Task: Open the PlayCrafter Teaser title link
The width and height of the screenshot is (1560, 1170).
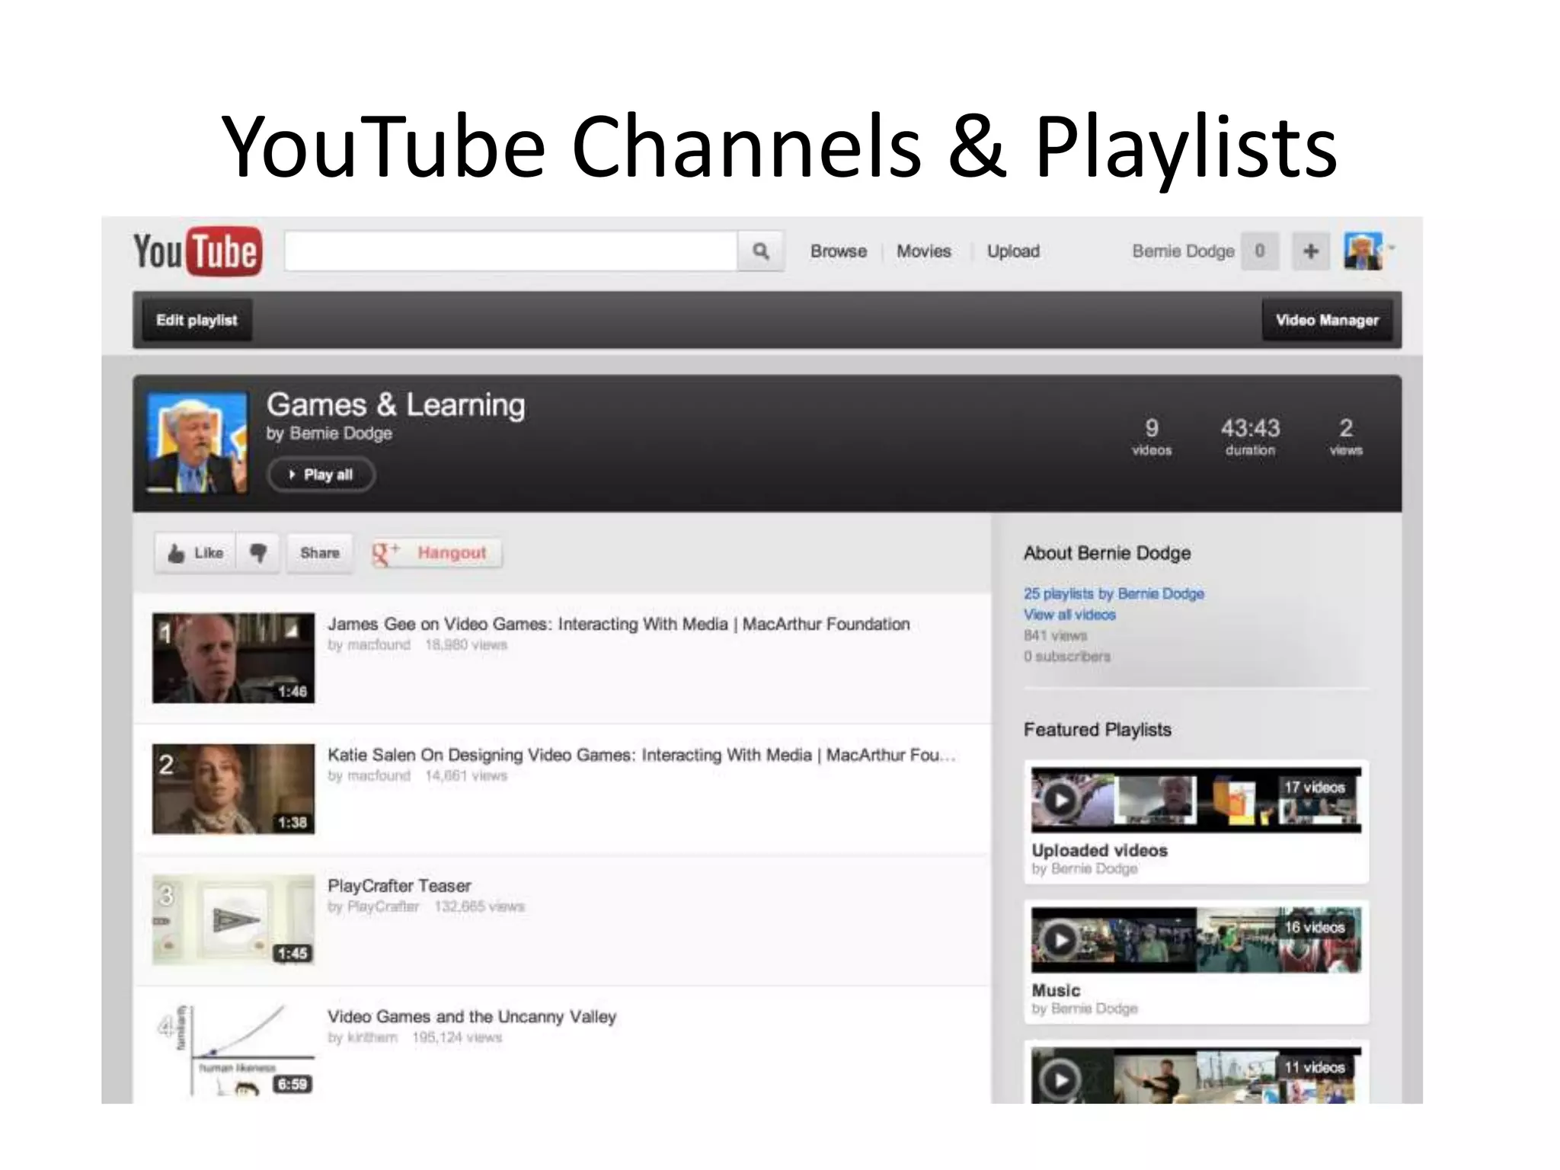Action: pyautogui.click(x=399, y=886)
